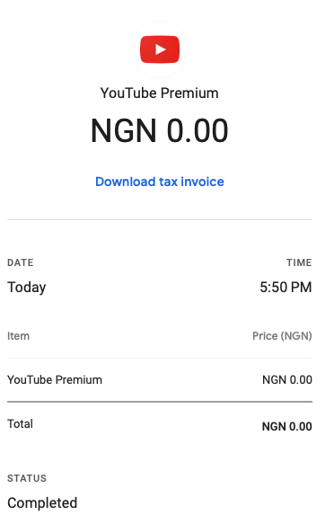The image size is (334, 524).
Task: Click the thick line above Total
Action: (x=160, y=402)
